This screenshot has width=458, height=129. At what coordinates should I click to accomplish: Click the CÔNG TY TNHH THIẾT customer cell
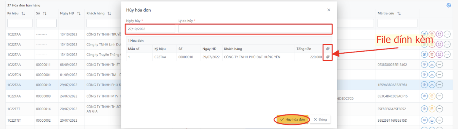click(103, 64)
